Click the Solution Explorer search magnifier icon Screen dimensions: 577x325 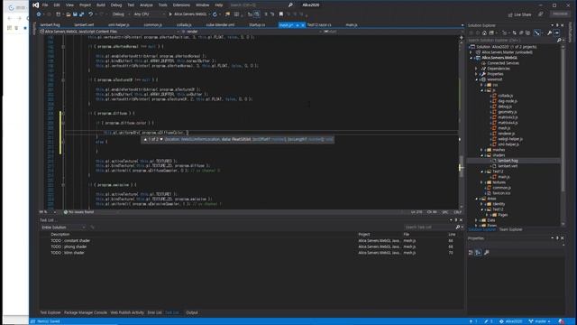pos(559,40)
